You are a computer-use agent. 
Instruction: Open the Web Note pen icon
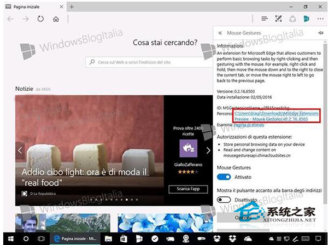[278, 19]
